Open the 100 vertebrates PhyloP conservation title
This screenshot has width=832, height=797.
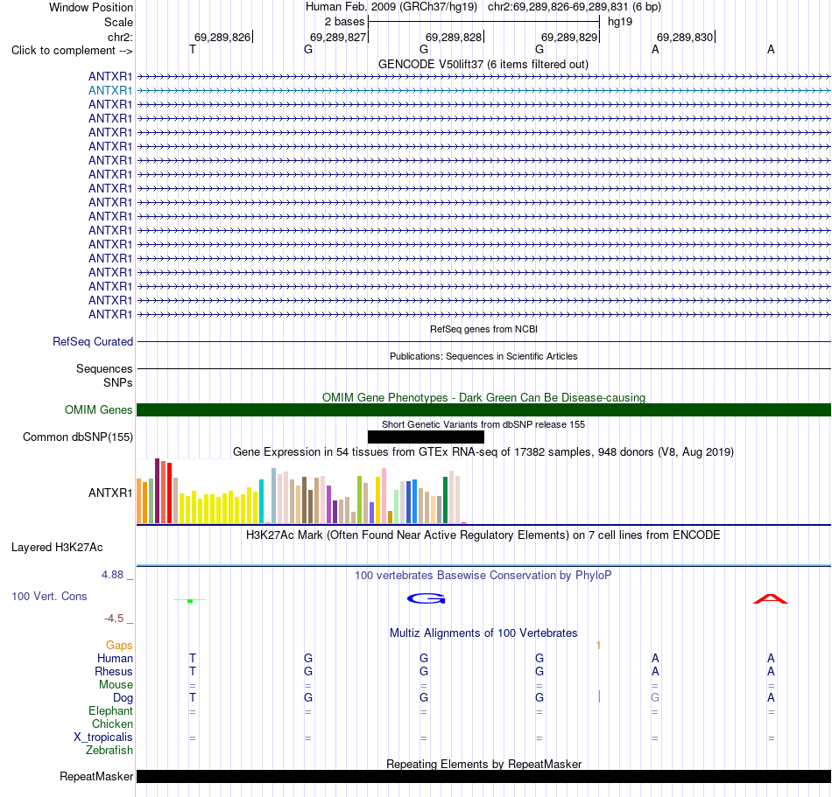point(483,576)
